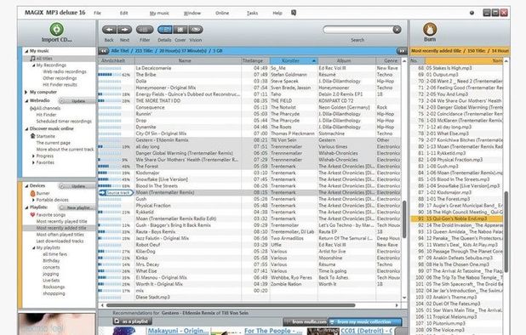This screenshot has width=526, height=335.
Task: Open the File menu
Action: click(97, 13)
